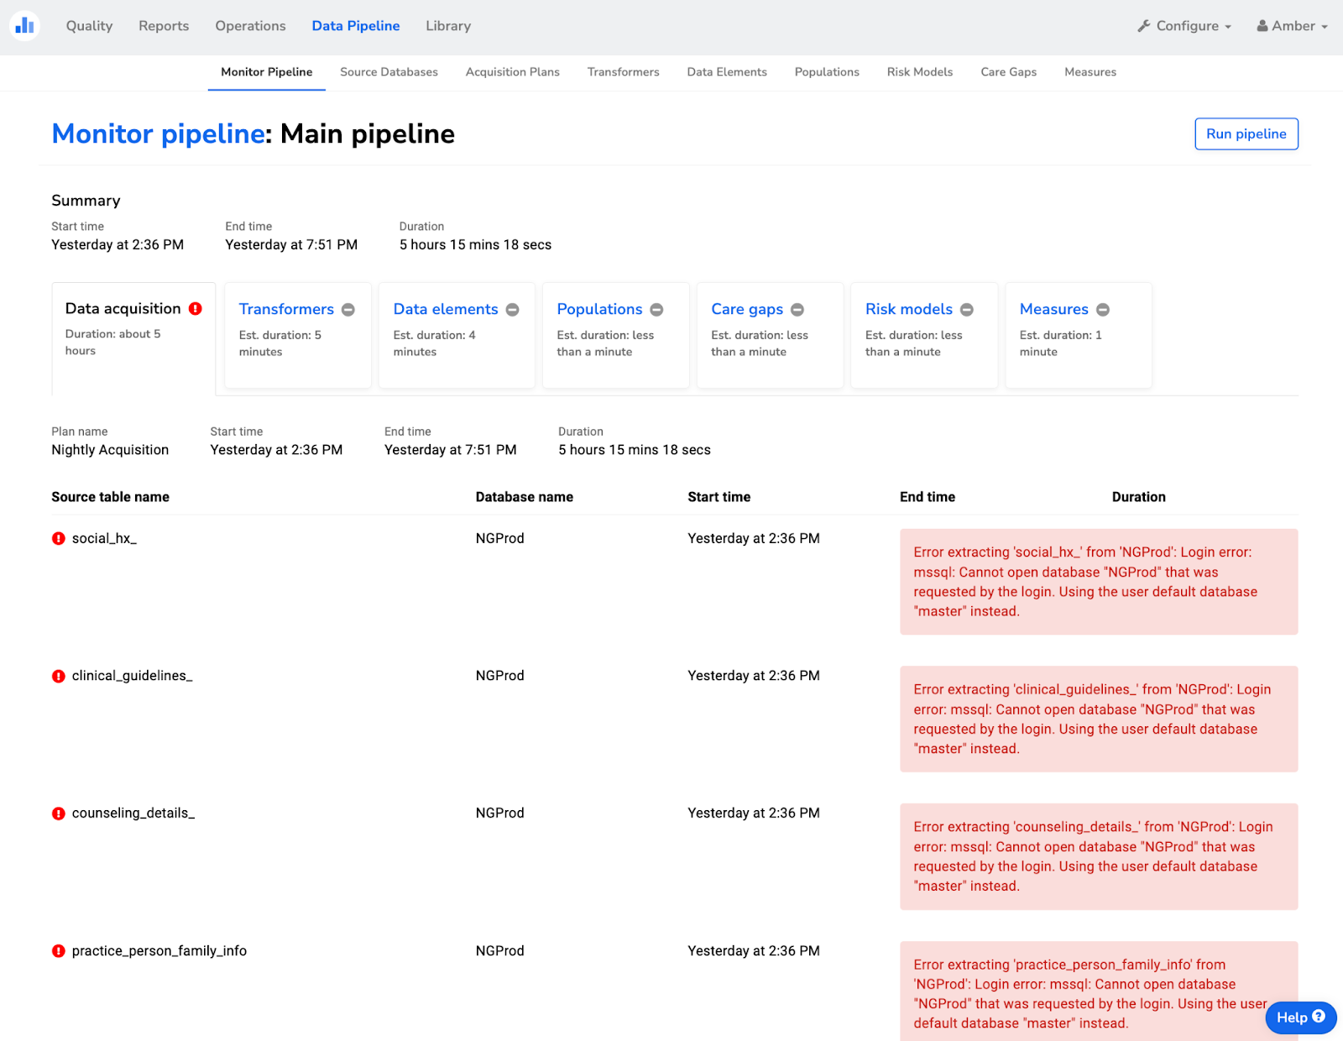
Task: Open the Library section
Action: click(447, 26)
